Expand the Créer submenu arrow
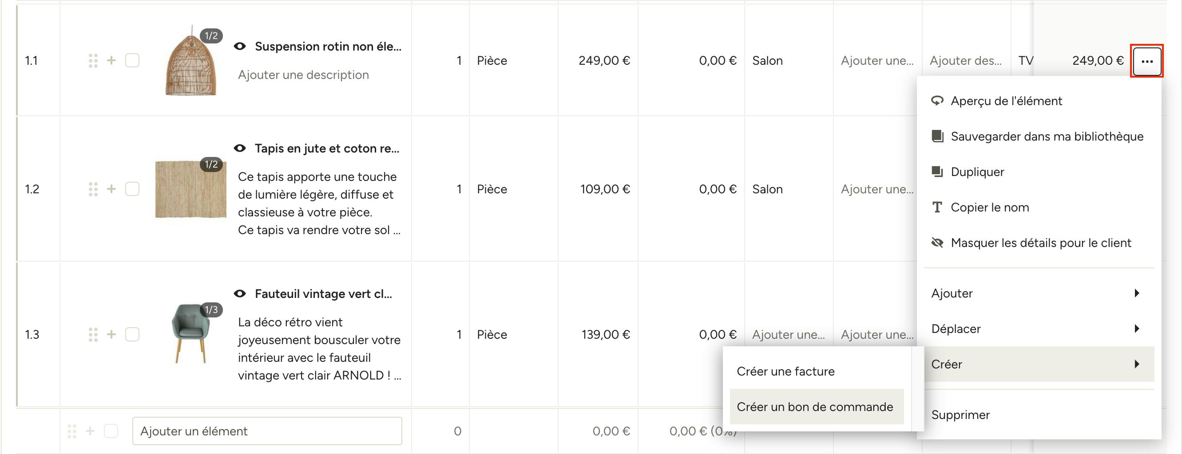 pyautogui.click(x=1137, y=364)
